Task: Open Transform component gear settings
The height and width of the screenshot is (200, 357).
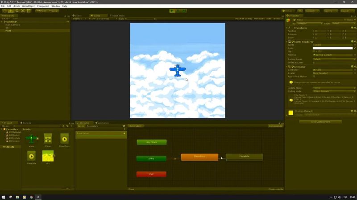Action: pos(355,28)
